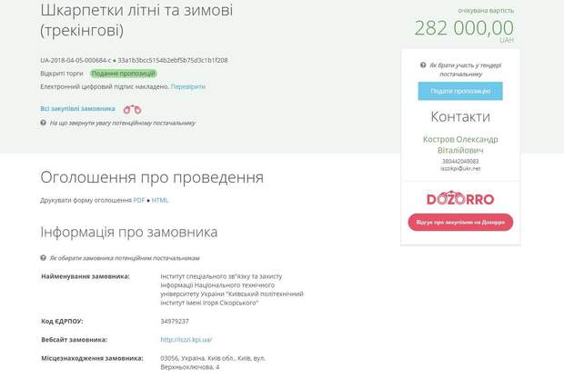Screen dimensions: 564x378
Task: Click question icon beside 'На що звернути увагу'
Action: 44,122
